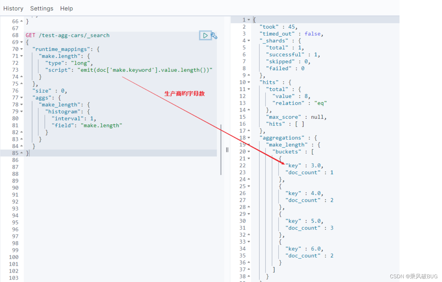This screenshot has height=282, width=442.
Task: Click the fold marker at editor line 84
Action: pos(21,146)
